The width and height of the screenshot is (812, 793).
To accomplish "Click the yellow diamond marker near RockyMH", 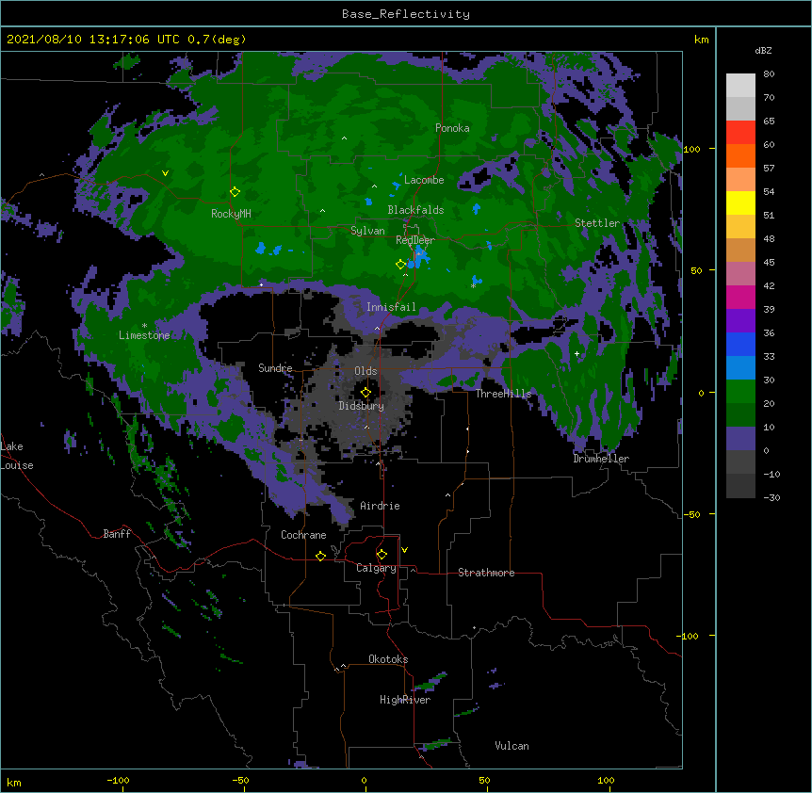I will pos(235,192).
